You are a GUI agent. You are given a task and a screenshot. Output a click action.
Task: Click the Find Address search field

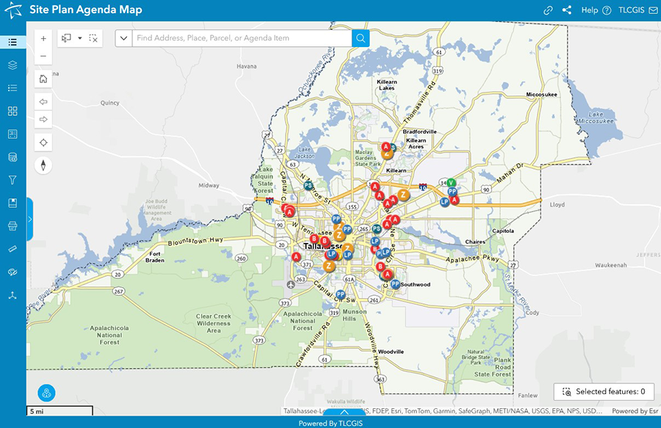point(235,37)
